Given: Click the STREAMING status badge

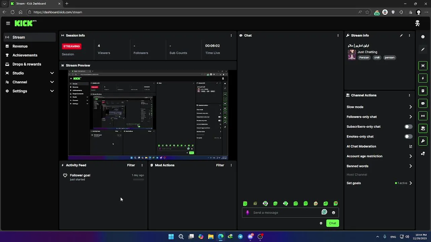Looking at the screenshot, I should coord(72,46).
